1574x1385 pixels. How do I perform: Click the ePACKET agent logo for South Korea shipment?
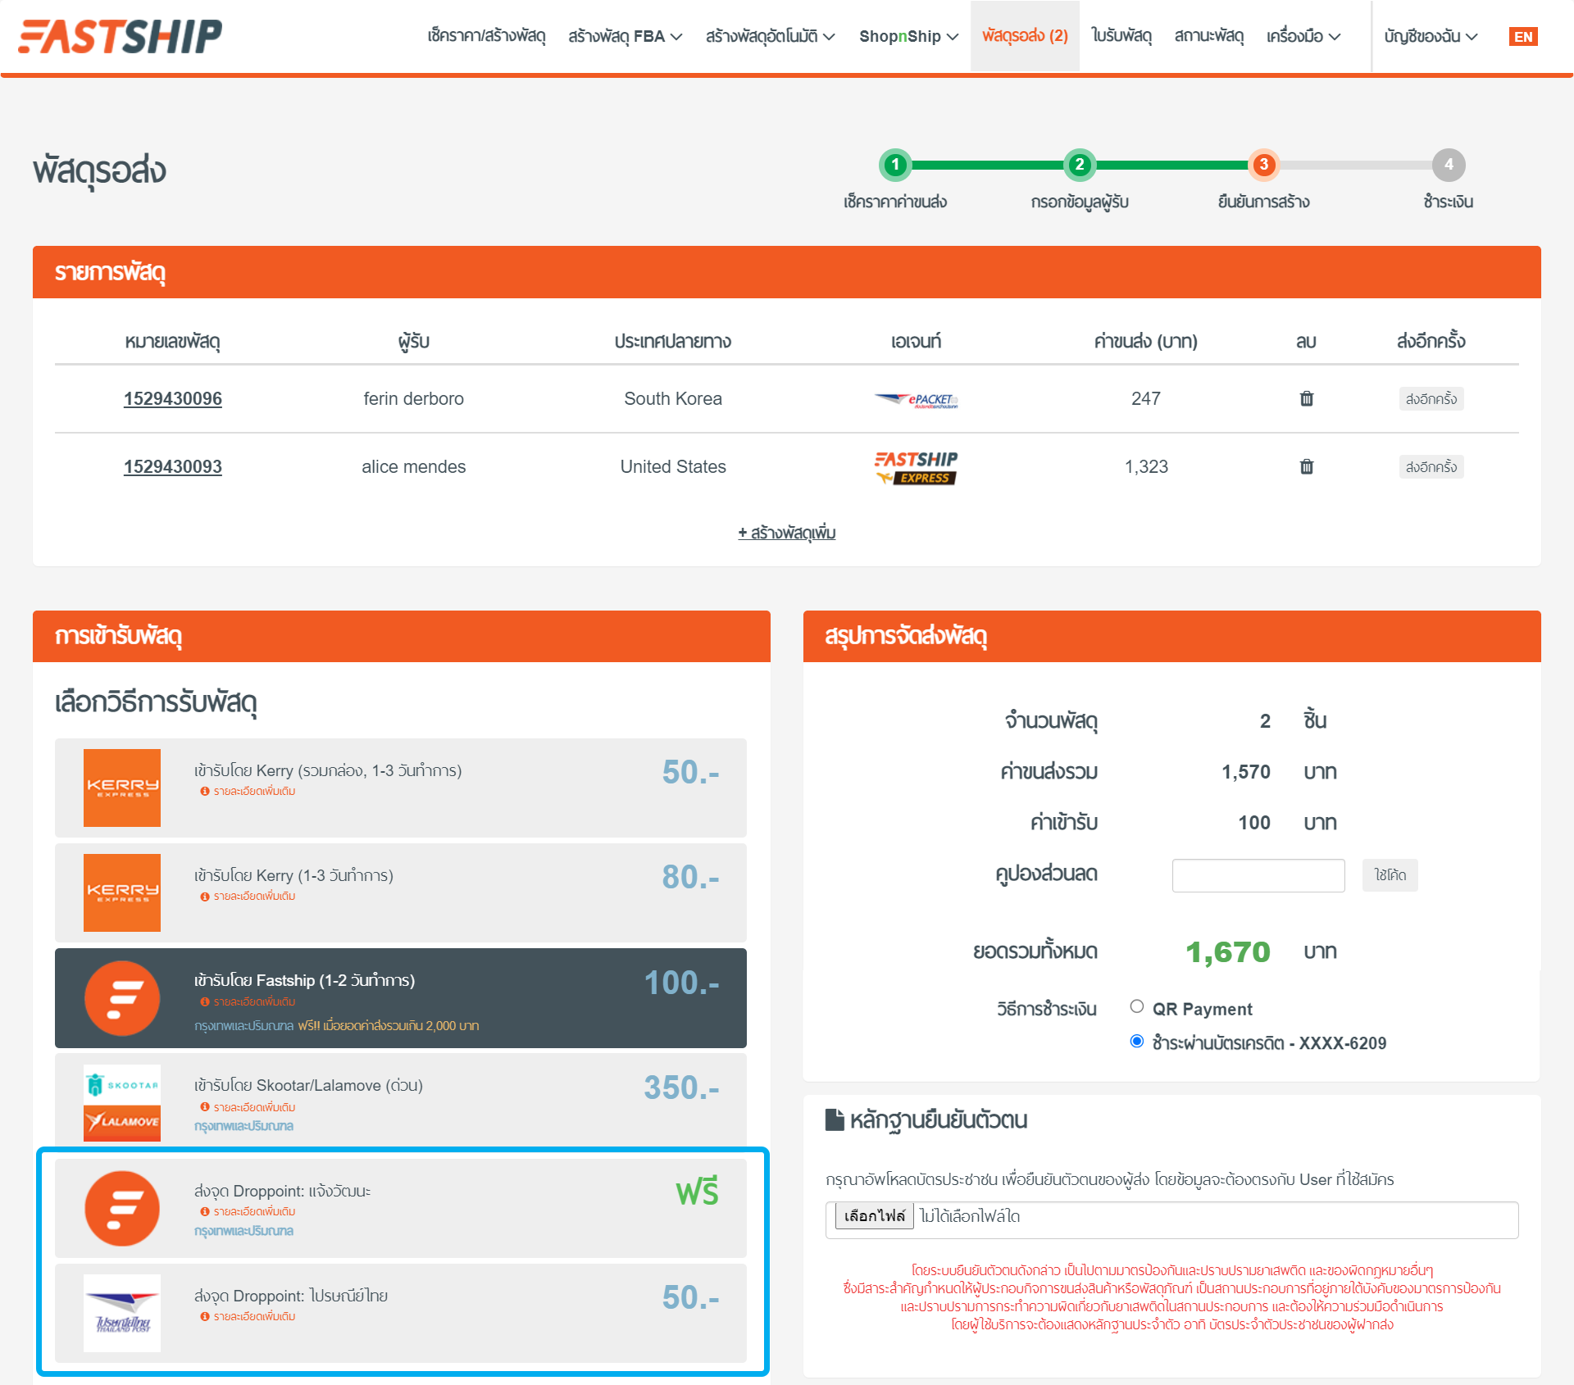click(x=915, y=399)
